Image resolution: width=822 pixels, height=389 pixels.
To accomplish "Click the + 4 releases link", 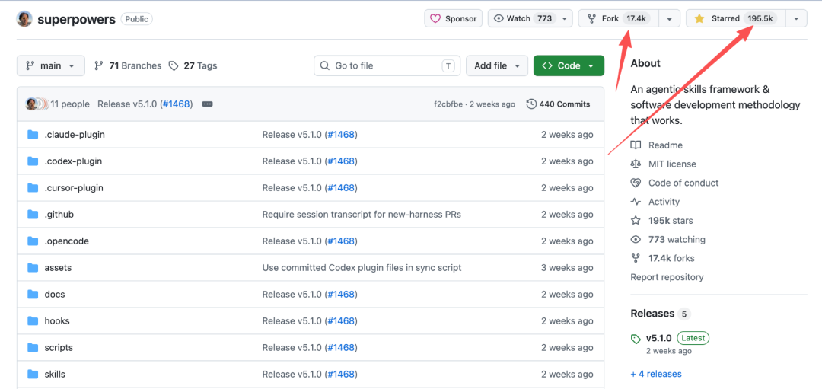I will coord(656,375).
